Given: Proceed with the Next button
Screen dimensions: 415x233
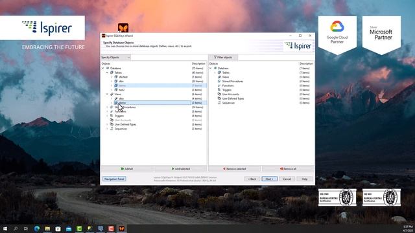Looking at the screenshot, I should pyautogui.click(x=270, y=179).
